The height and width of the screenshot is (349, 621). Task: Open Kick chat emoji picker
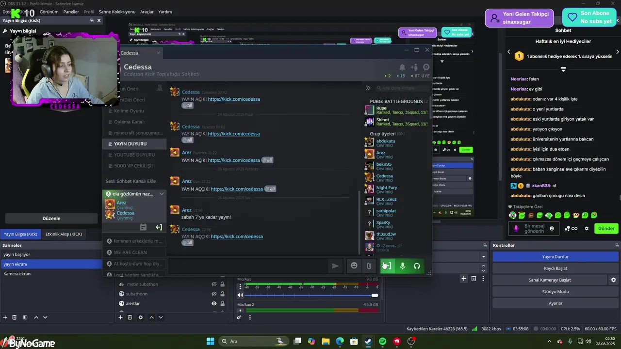[552, 228]
